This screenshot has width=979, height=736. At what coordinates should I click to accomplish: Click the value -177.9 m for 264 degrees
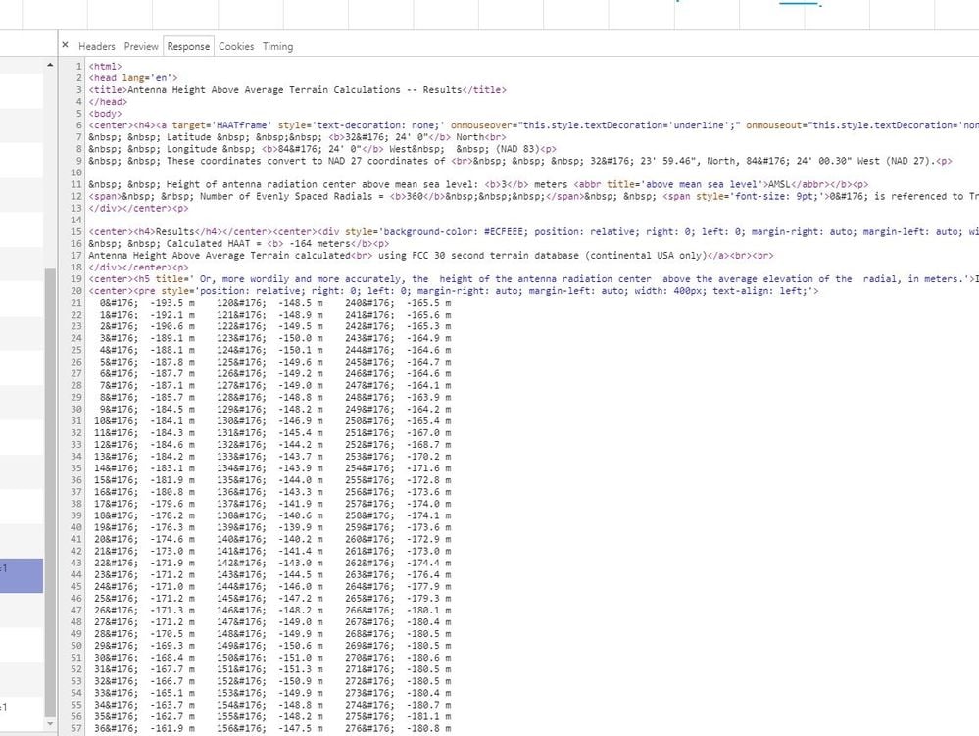(x=429, y=587)
